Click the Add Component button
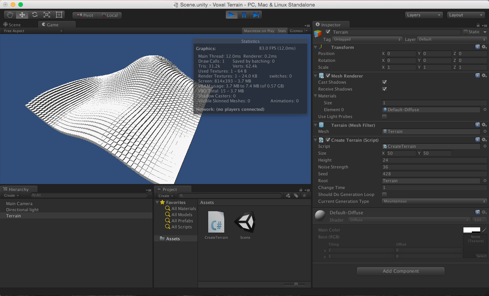This screenshot has width=489, height=296. click(x=400, y=271)
